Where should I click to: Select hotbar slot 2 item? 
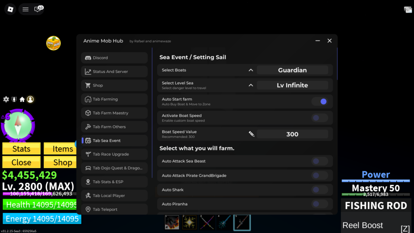(189, 222)
